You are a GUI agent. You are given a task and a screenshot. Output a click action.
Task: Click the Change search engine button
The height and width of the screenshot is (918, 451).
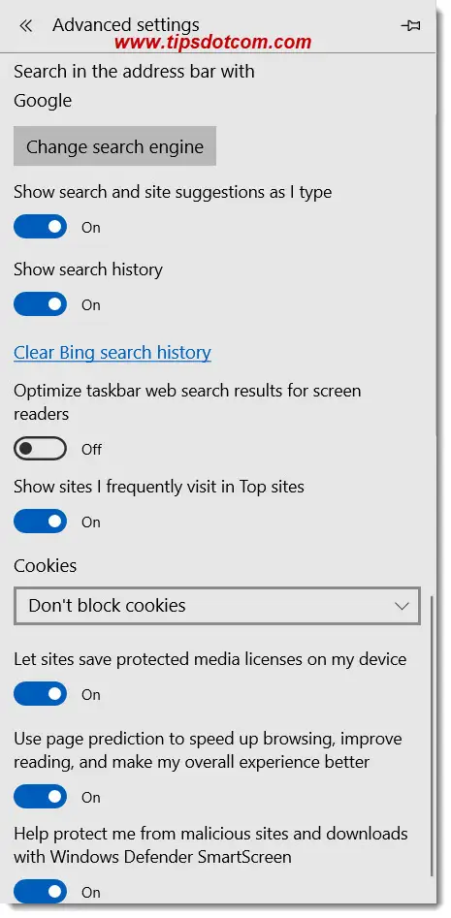click(114, 145)
